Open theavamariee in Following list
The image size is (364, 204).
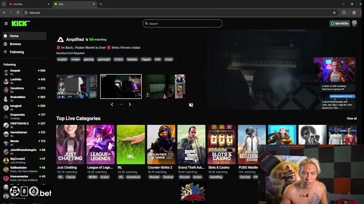(x=24, y=178)
